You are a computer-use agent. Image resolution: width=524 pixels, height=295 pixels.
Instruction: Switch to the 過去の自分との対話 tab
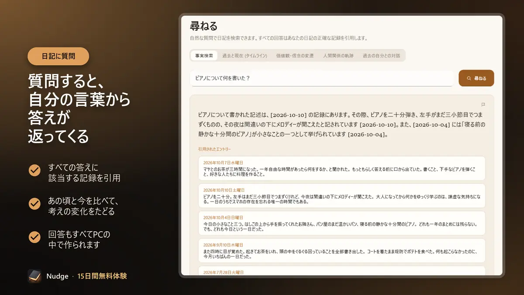pos(381,56)
